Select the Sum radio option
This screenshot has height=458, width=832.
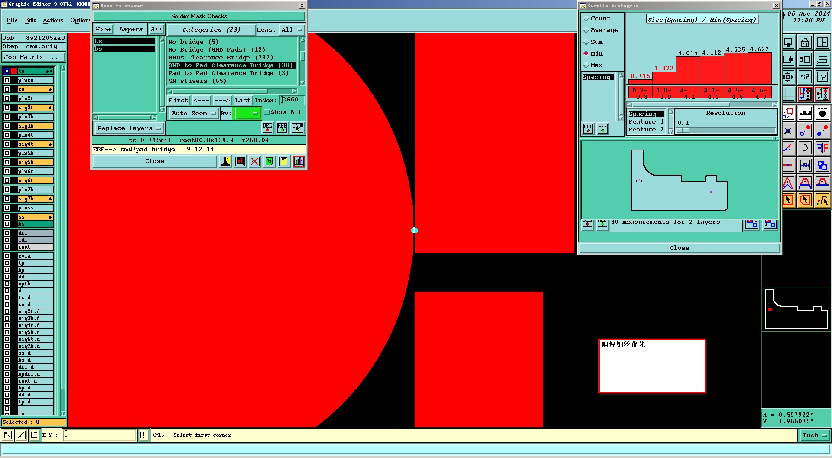pyautogui.click(x=593, y=42)
